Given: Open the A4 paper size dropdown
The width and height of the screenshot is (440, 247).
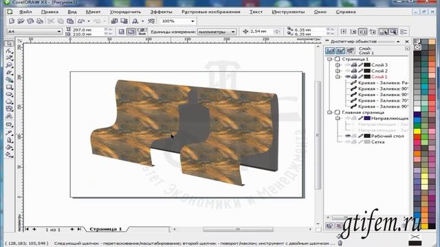Looking at the screenshot, I should 58,32.
